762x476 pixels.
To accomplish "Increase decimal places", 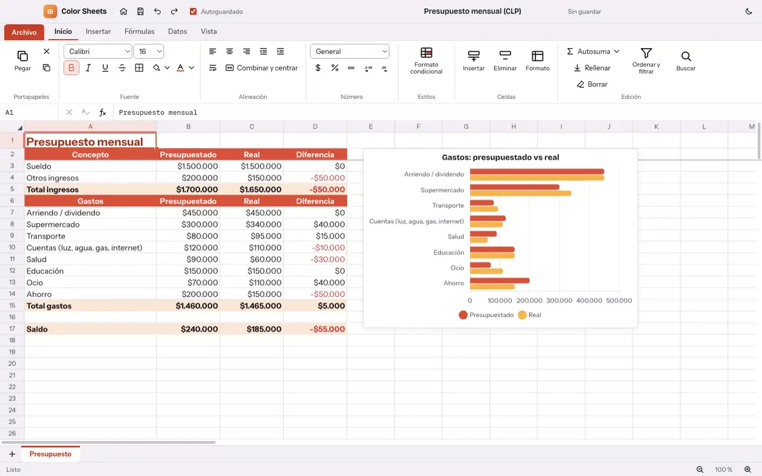I will pyautogui.click(x=368, y=68).
